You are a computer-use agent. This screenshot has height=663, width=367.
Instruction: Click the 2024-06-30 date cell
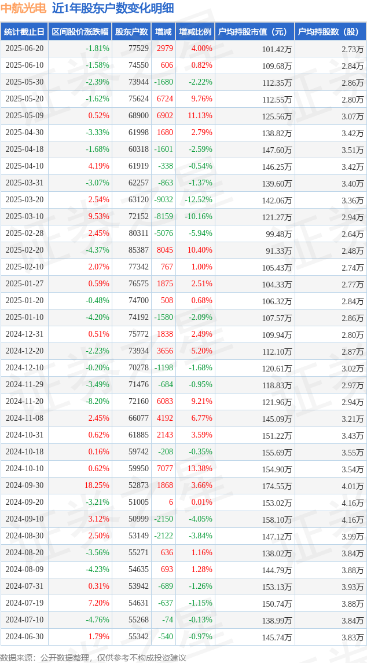pyautogui.click(x=24, y=637)
